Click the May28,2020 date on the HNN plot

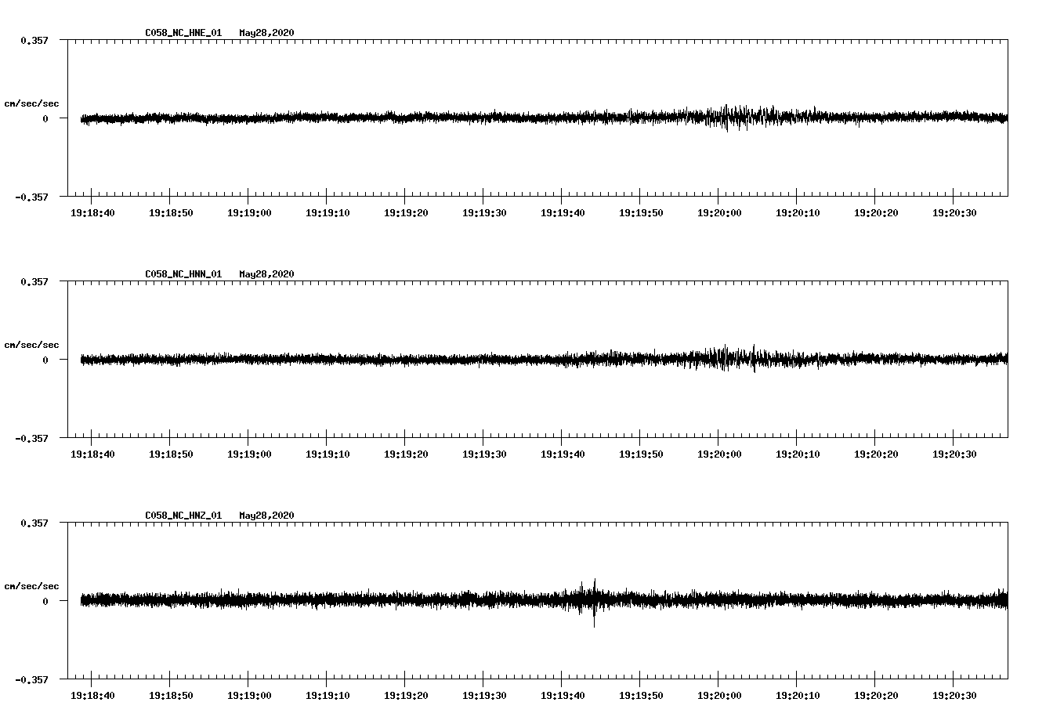[266, 274]
